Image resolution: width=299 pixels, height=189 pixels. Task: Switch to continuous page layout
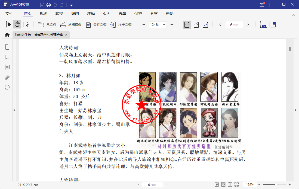[x=223, y=184]
